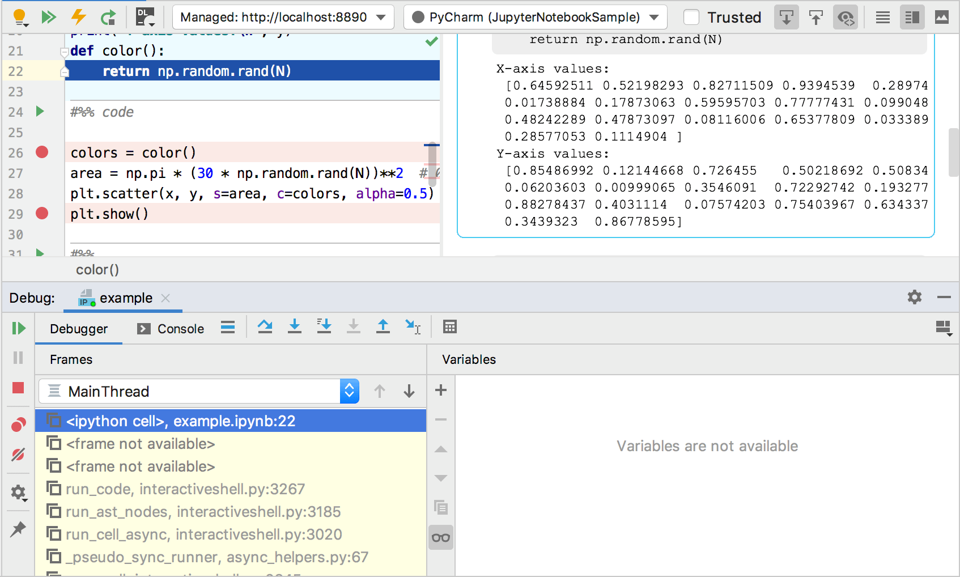Stop the debug session
This screenshot has width=960, height=577.
[18, 388]
